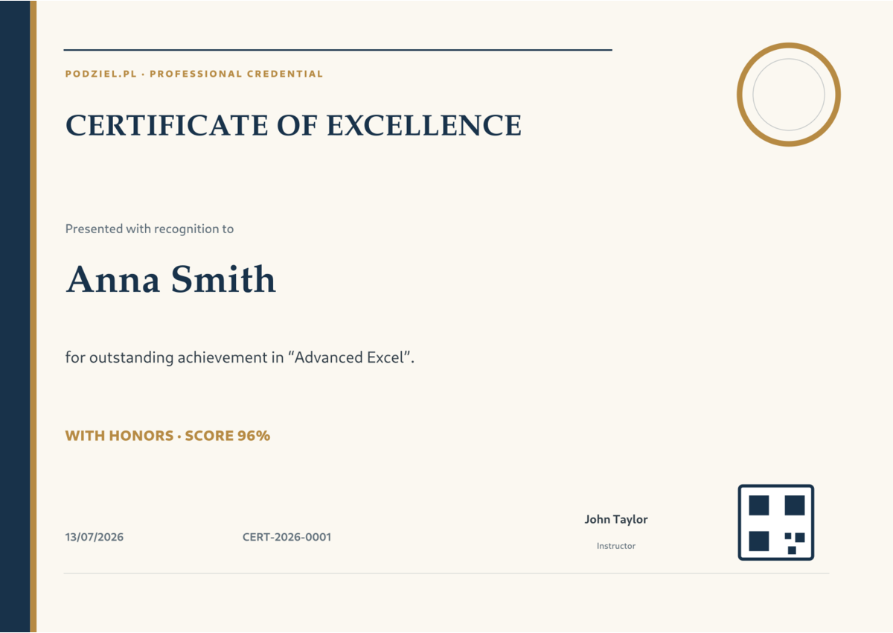Image resolution: width=893 pixels, height=633 pixels.
Task: Click the recipient name 'Anna Smith'
Action: point(170,279)
